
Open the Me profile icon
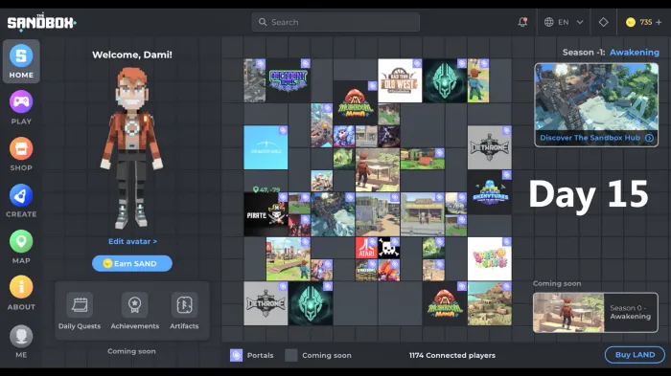pyautogui.click(x=21, y=336)
